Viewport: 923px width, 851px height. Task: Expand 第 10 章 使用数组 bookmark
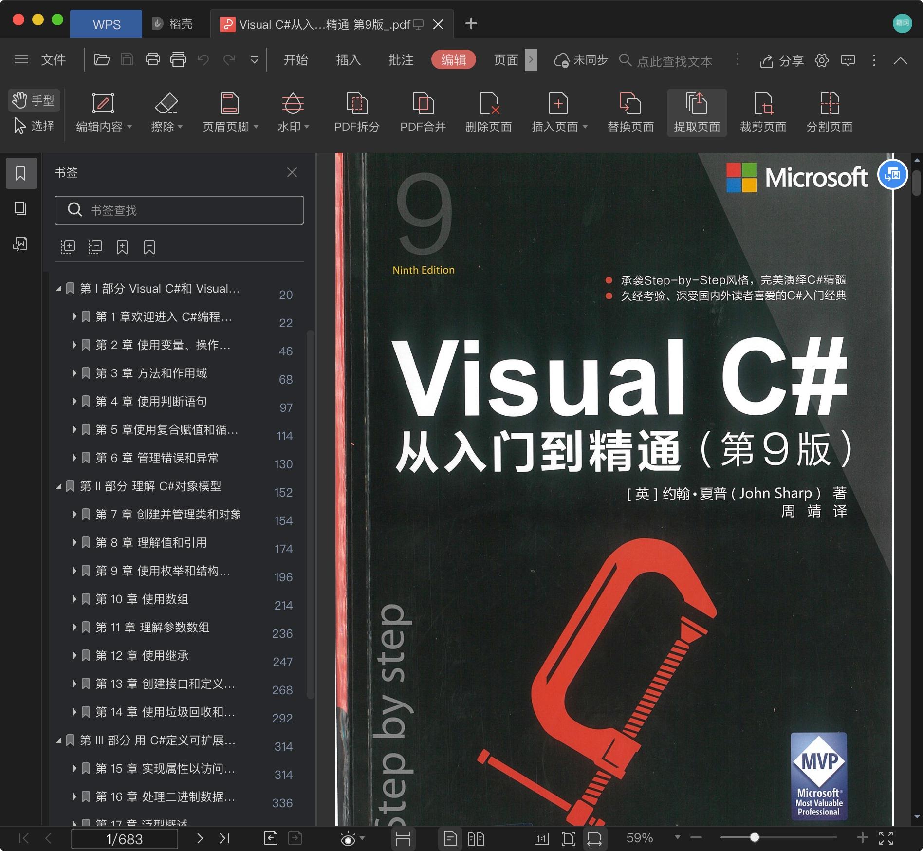pyautogui.click(x=74, y=599)
